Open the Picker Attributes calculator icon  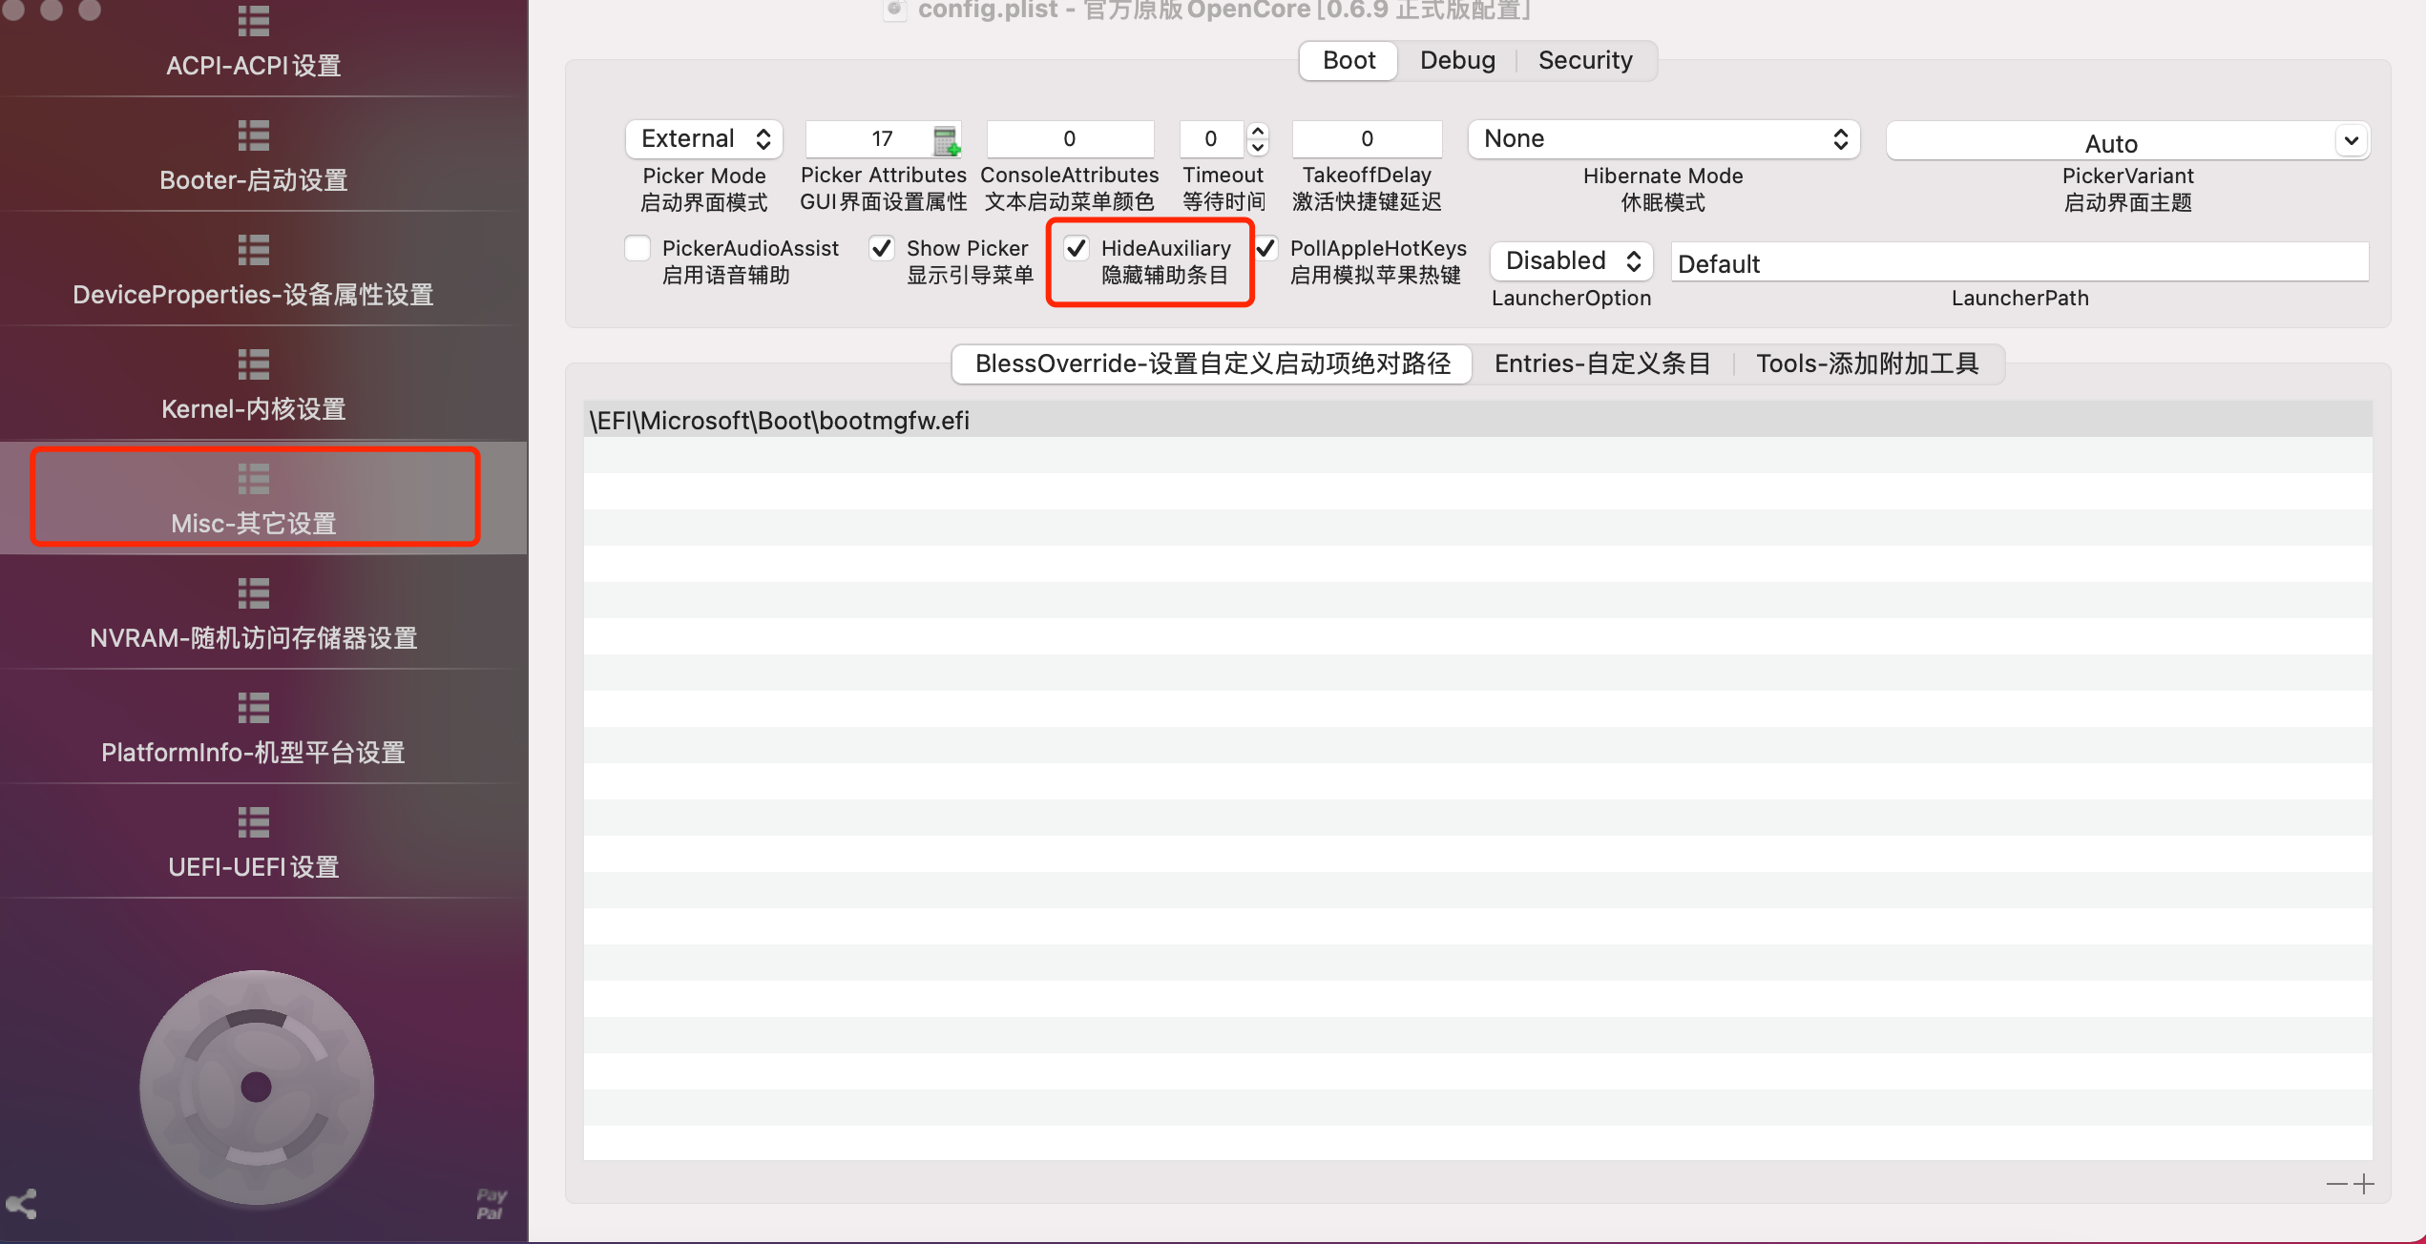click(x=946, y=141)
